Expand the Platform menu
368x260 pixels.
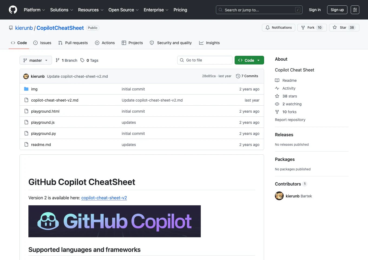pos(34,10)
